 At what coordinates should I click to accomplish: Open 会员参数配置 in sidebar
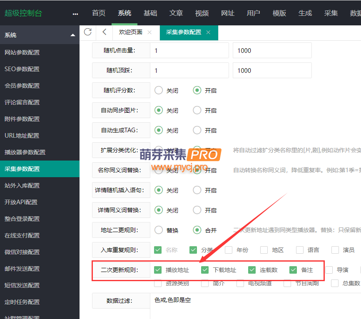click(x=40, y=86)
